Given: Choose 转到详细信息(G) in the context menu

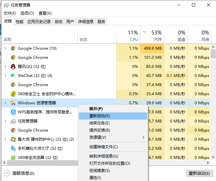Looking at the screenshot, I should pos(113,156).
